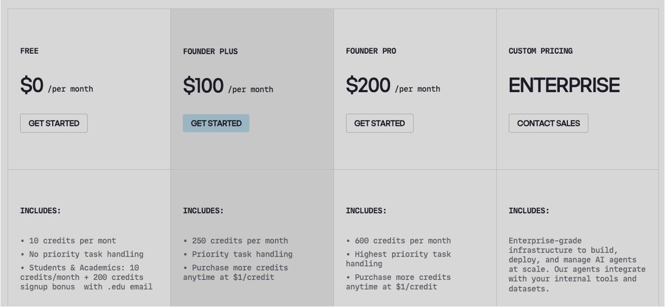The height and width of the screenshot is (307, 665).
Task: Click INCLUDES heading in the Founder Plus column
Action: [x=203, y=210]
